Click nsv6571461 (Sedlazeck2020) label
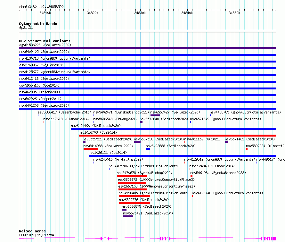The image size is (285, 242). 250,139
